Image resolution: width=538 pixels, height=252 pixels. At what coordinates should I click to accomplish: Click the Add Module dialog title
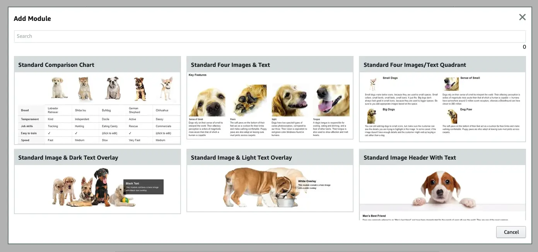point(32,19)
